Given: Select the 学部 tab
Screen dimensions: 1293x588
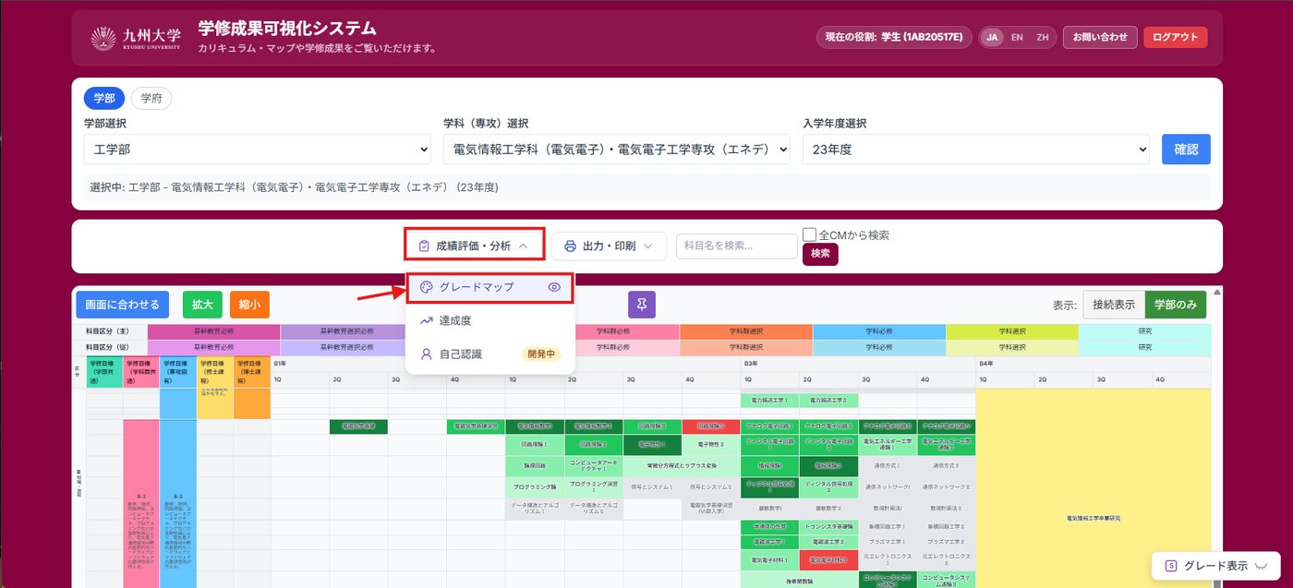Looking at the screenshot, I should click(x=103, y=98).
